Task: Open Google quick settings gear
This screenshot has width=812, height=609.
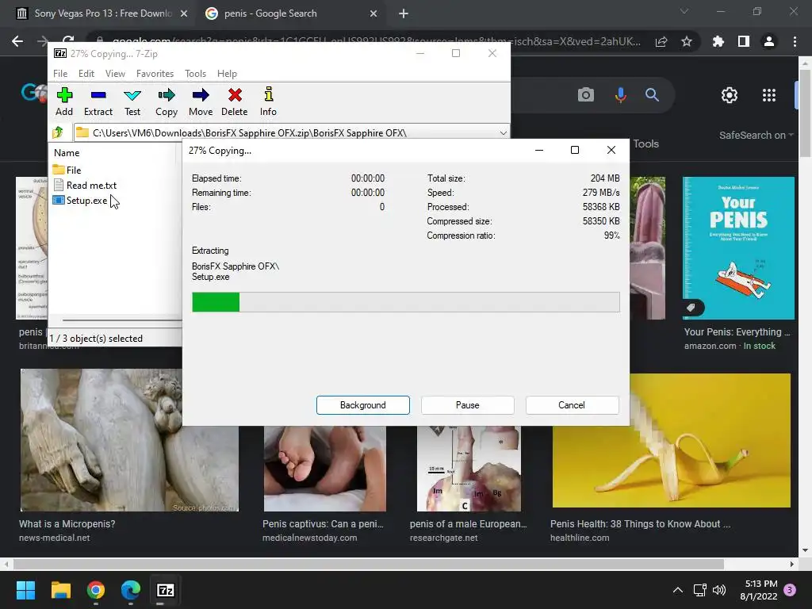Action: [730, 95]
